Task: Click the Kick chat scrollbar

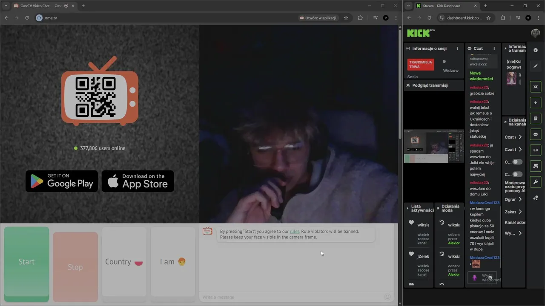Action: 500,237
